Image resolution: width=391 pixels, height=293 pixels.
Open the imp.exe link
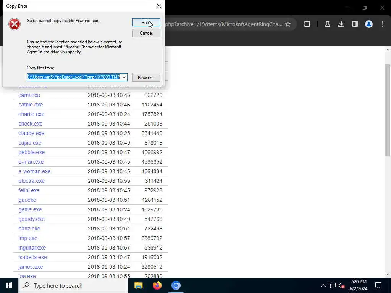(28, 238)
